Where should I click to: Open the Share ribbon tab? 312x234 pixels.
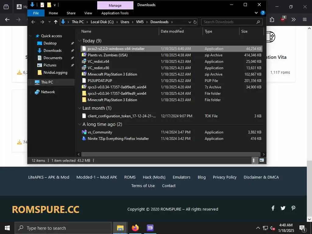pos(71,13)
